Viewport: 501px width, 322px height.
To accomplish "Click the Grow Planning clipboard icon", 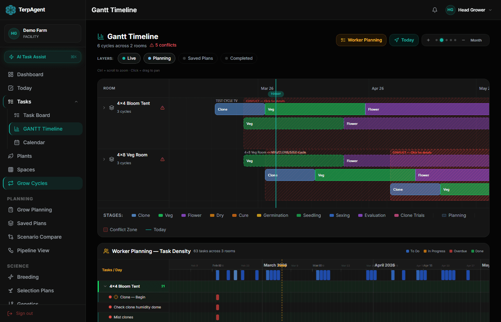I will [11, 210].
